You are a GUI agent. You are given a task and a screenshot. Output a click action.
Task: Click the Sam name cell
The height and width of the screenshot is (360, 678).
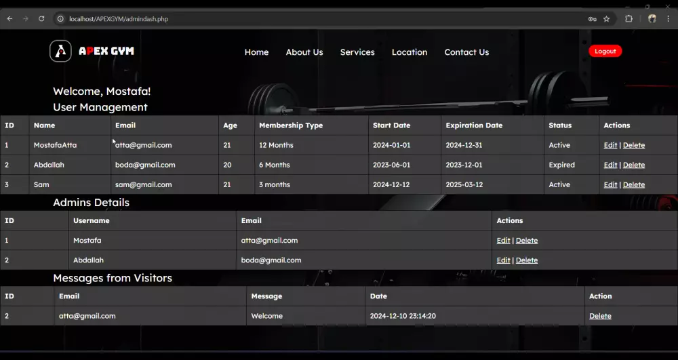click(x=70, y=184)
